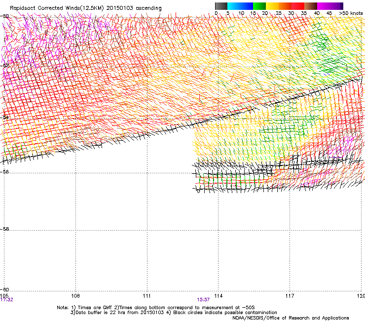This screenshot has height=321, width=365.
Task: Click the brown 35-40 knots legend swatch
Action: pos(311,6)
